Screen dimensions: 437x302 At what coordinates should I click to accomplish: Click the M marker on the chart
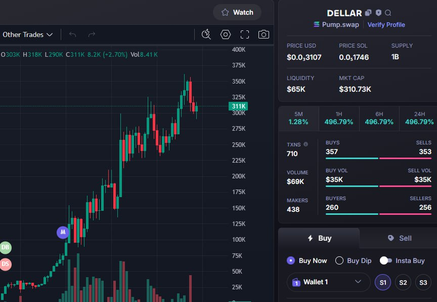pyautogui.click(x=63, y=232)
